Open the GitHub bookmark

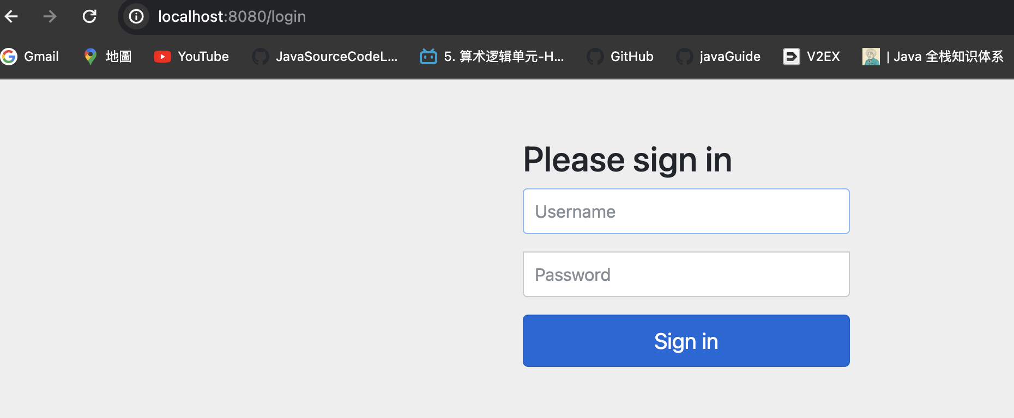[x=620, y=56]
